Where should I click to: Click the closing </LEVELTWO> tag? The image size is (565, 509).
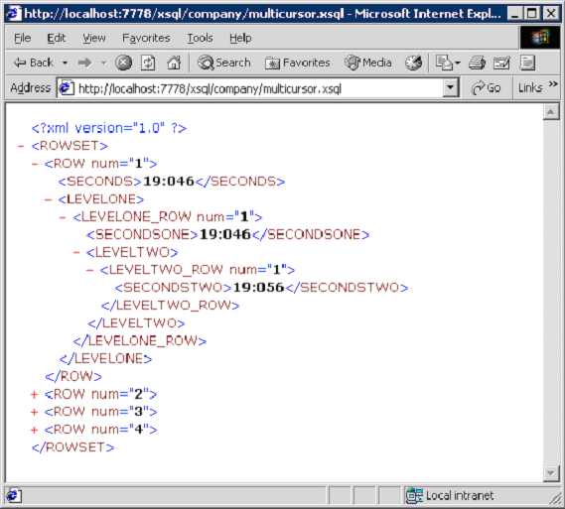[136, 323]
